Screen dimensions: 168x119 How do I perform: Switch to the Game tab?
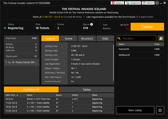pos(69,39)
